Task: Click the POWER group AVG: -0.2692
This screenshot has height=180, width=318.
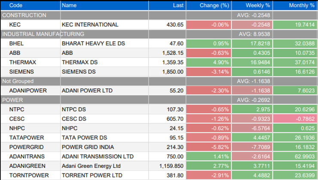Action: (254, 100)
